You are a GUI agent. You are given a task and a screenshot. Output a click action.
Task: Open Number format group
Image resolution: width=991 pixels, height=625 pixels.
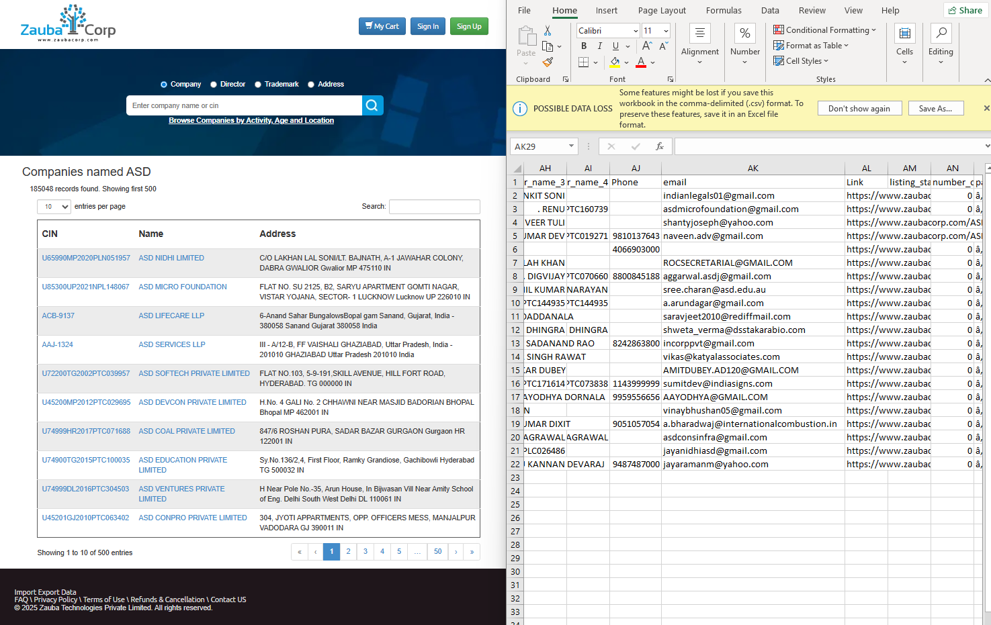745,45
